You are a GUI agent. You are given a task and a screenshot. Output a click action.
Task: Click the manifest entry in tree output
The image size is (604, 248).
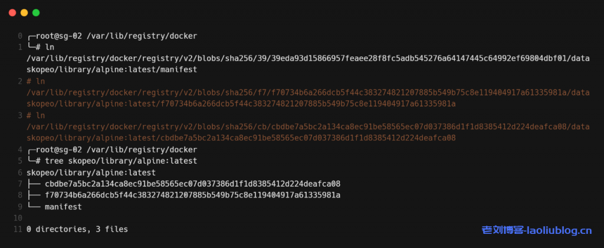point(63,207)
